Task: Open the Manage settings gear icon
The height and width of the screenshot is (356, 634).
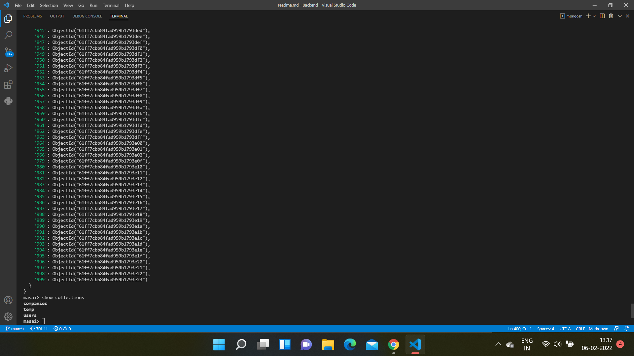Action: point(8,316)
